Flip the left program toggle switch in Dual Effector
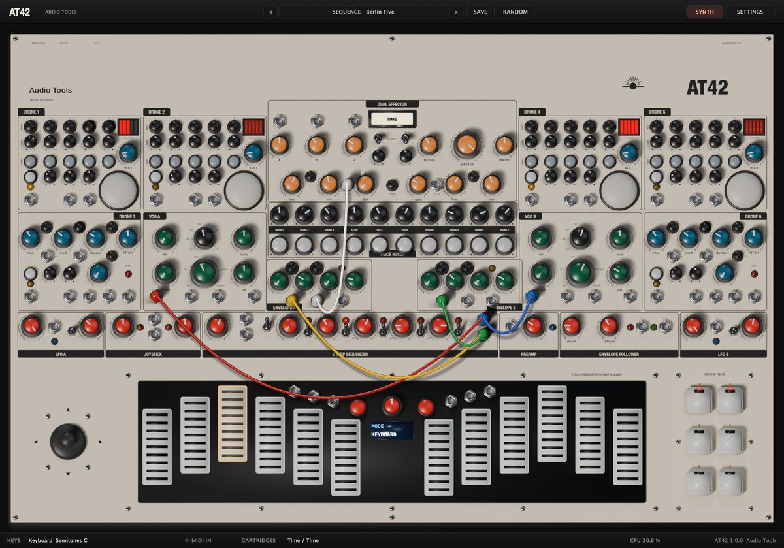Screen dimensions: 784x548 (378, 138)
